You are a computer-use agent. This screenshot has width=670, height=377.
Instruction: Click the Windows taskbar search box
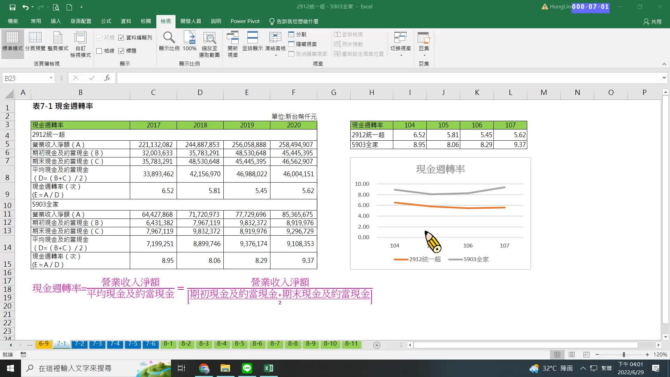tap(96, 368)
